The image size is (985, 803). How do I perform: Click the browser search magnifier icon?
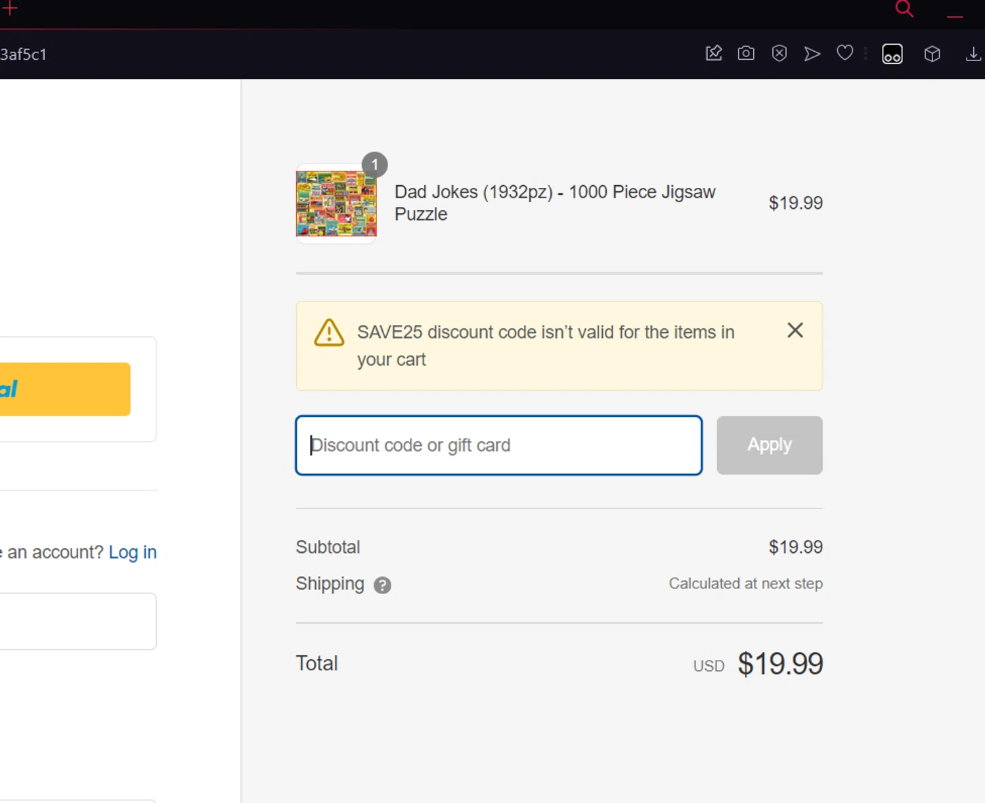904,9
